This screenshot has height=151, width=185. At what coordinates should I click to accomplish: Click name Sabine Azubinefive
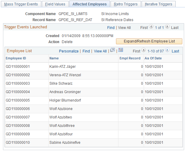pos(65,143)
